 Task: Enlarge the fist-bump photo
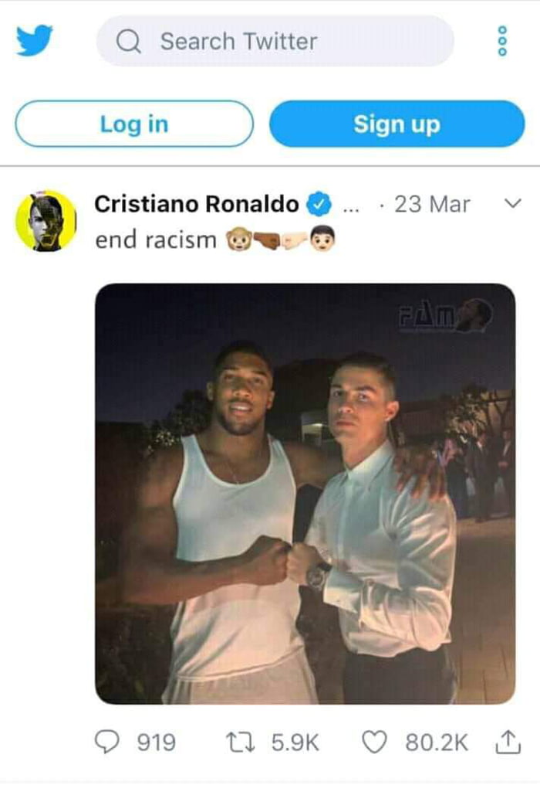click(305, 494)
